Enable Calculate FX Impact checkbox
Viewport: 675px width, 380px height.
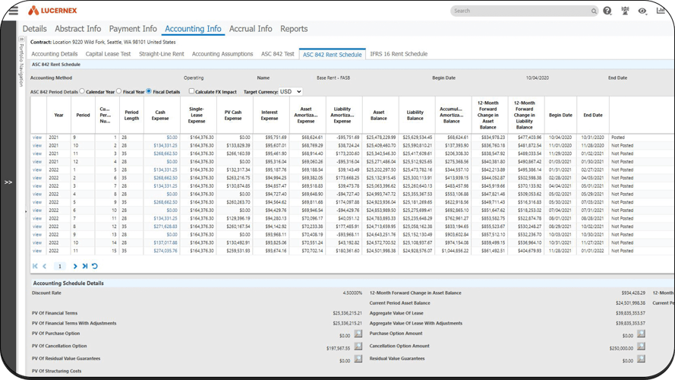coord(191,91)
